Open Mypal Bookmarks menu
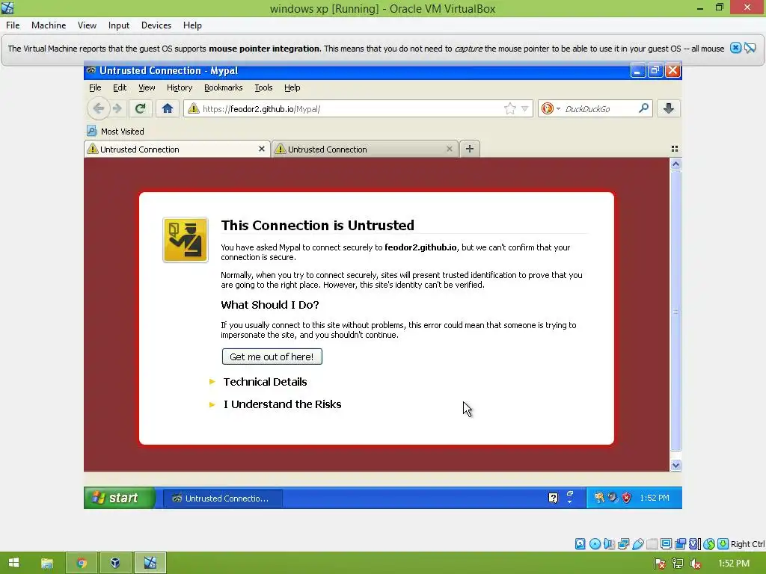 click(223, 87)
